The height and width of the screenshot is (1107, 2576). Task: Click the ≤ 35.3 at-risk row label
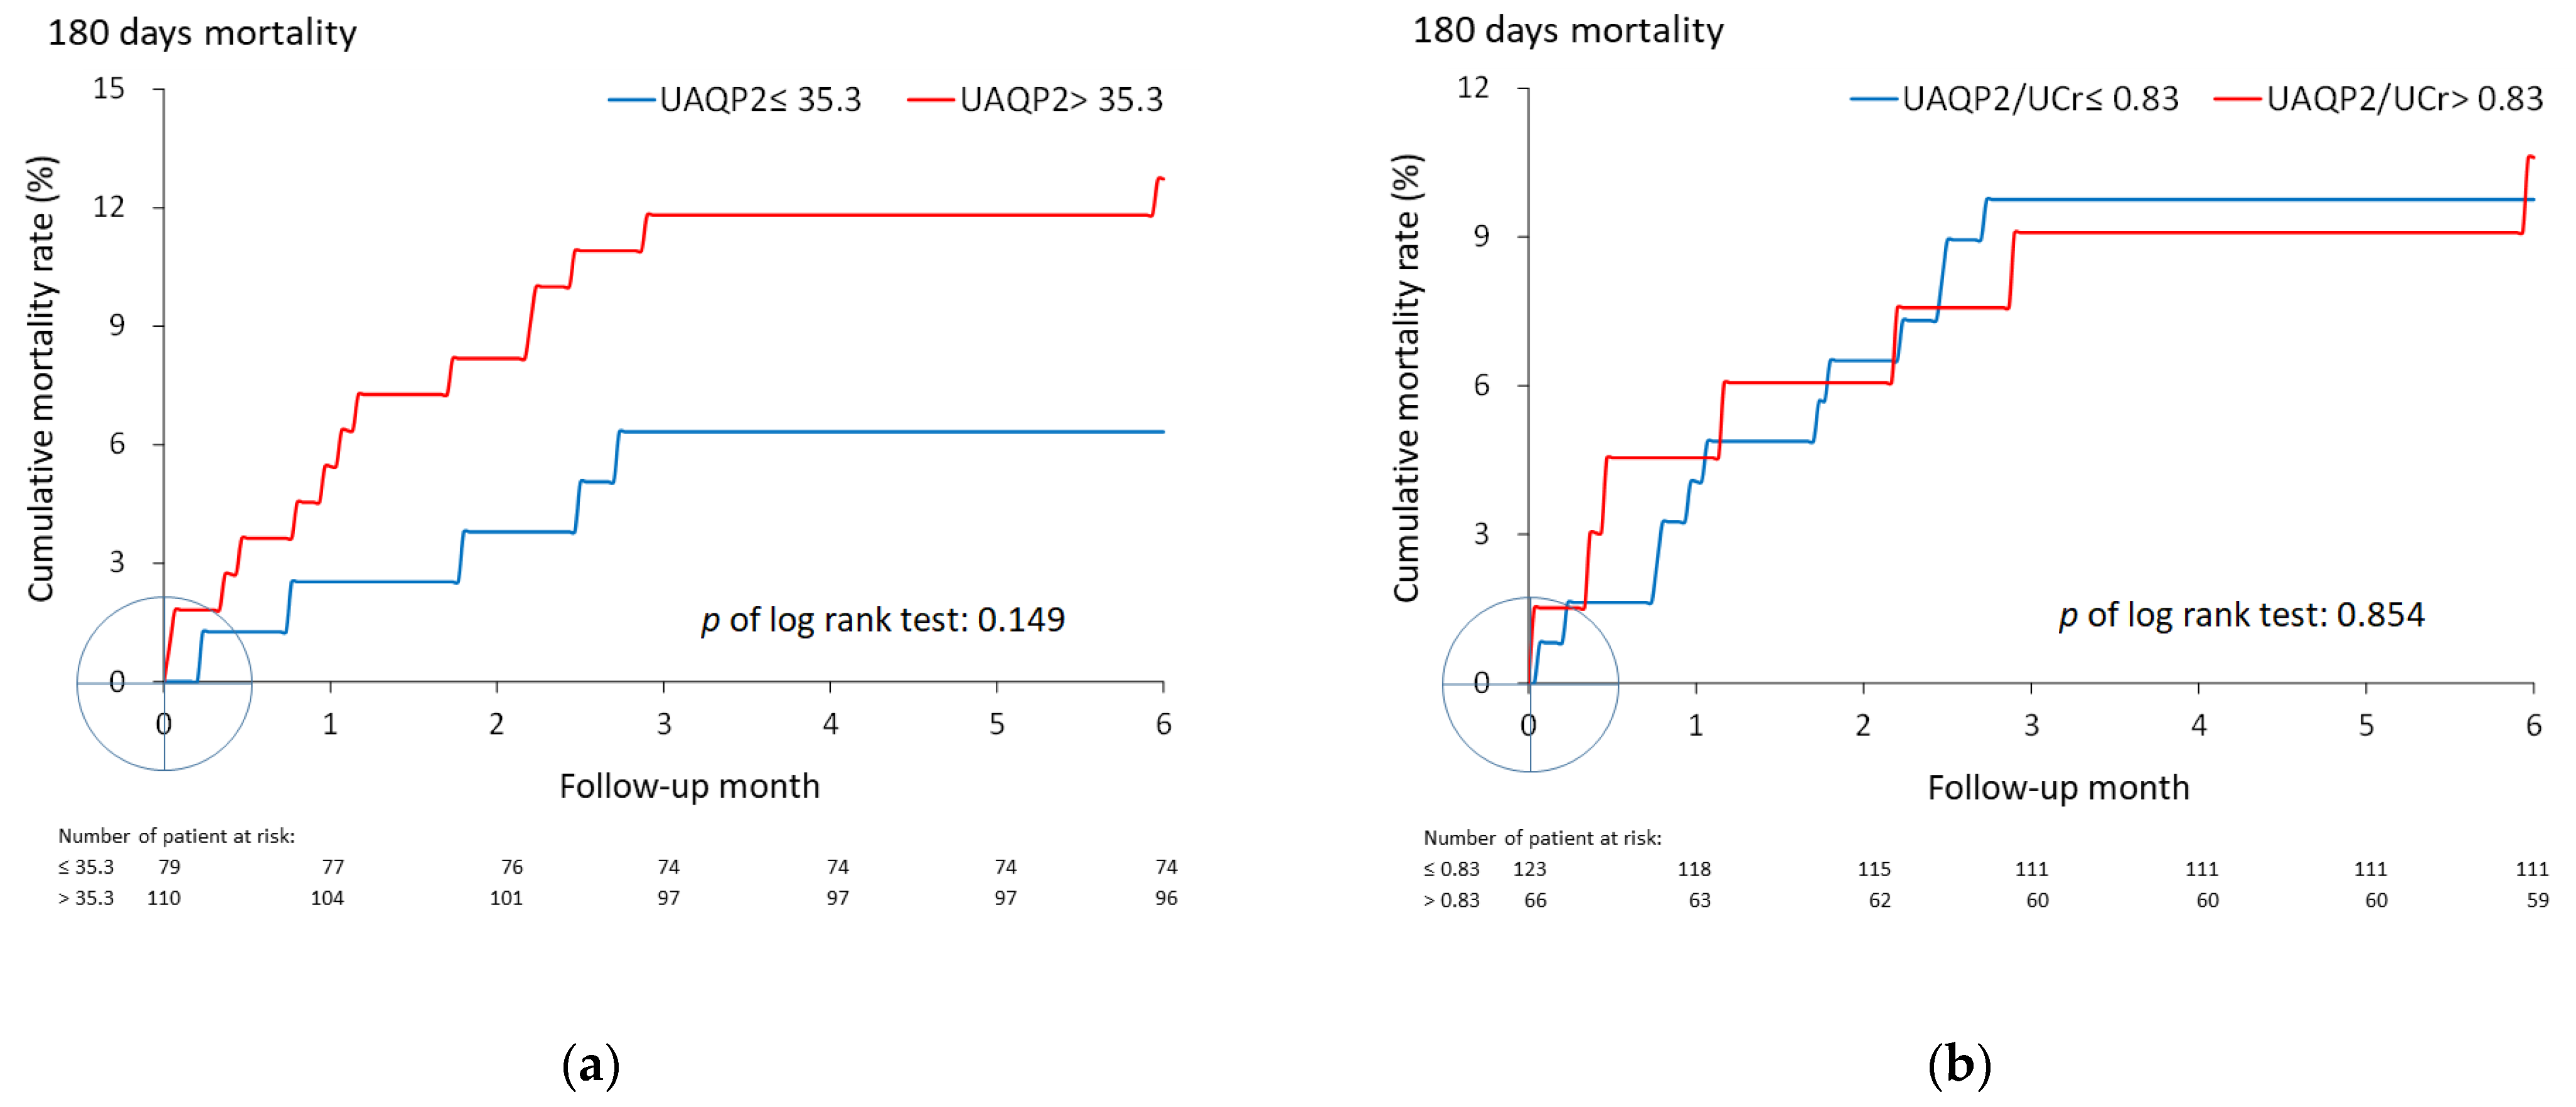tap(86, 867)
